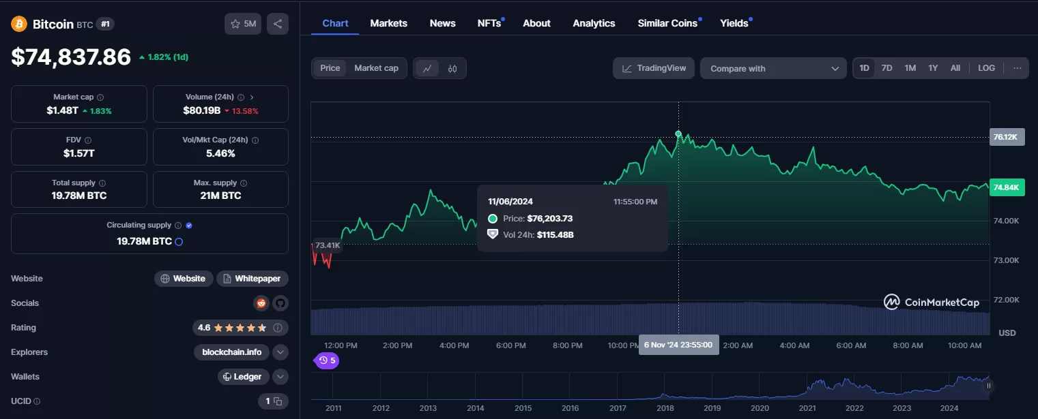
Task: Click the share icon next to Bitcoin
Action: click(278, 24)
